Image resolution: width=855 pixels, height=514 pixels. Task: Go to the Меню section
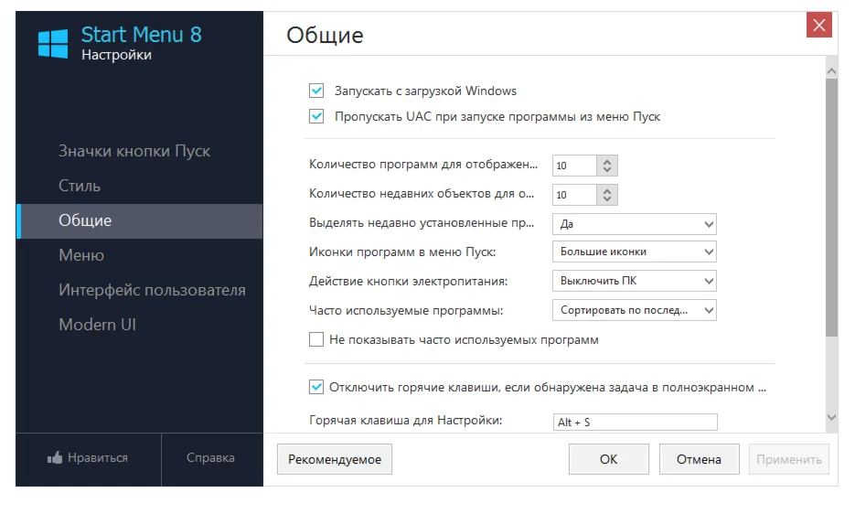tap(139, 255)
